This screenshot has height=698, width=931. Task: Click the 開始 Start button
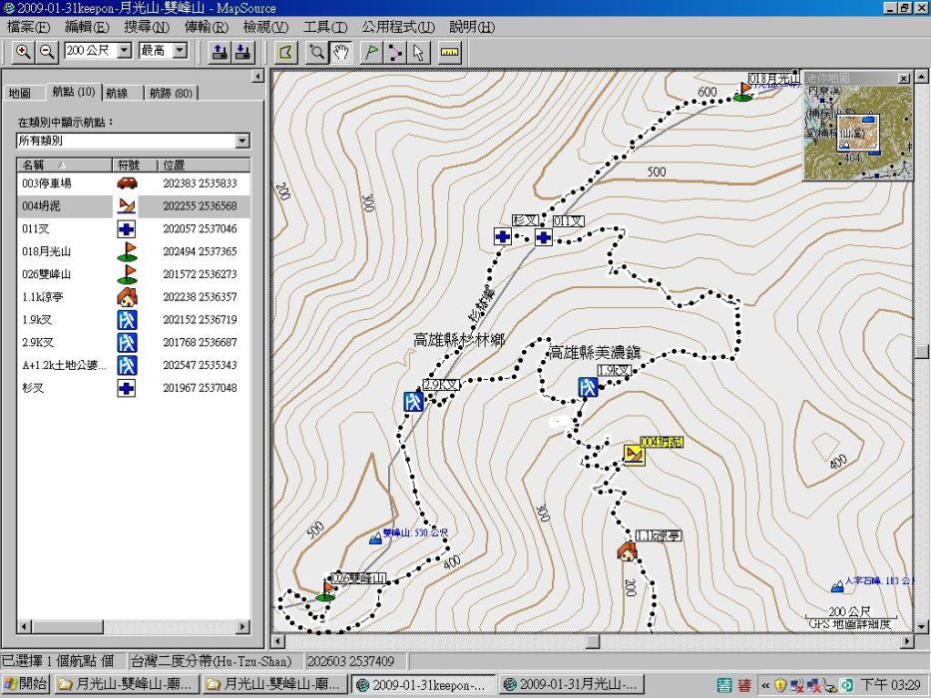tap(26, 684)
